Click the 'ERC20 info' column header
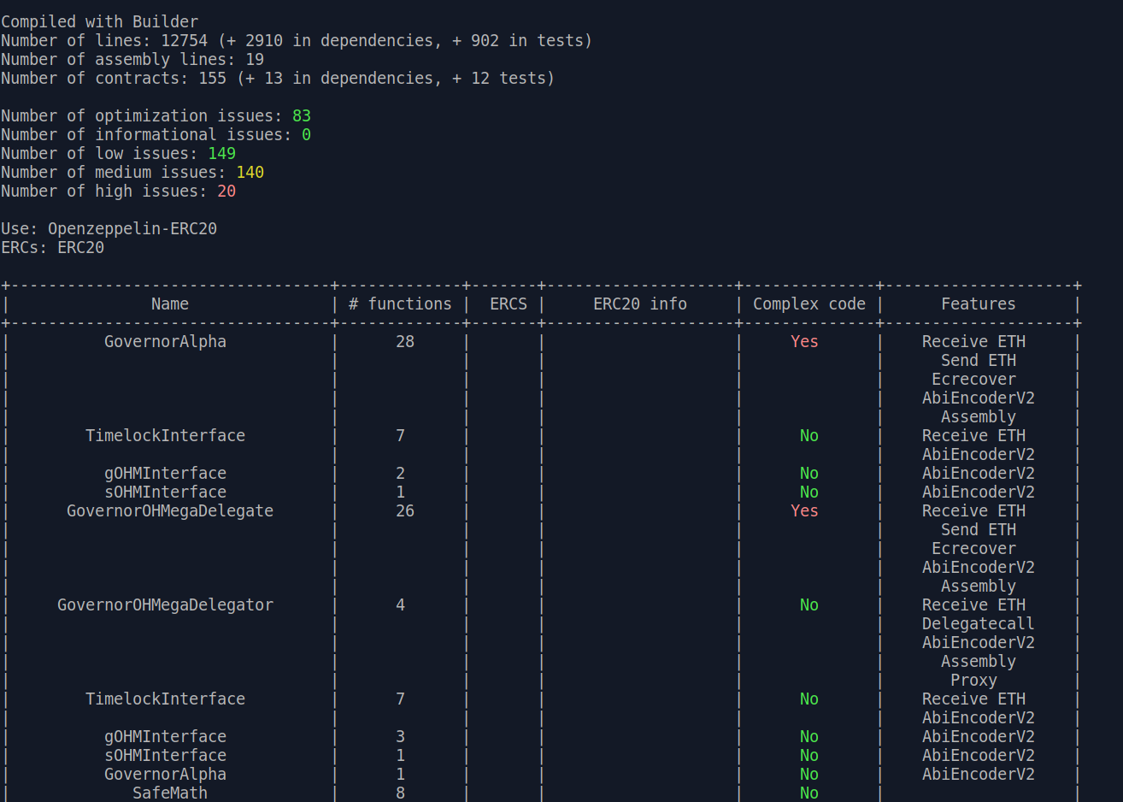 (x=640, y=304)
